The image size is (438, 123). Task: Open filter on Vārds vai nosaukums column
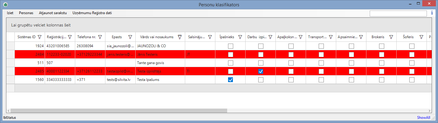coord(180,37)
